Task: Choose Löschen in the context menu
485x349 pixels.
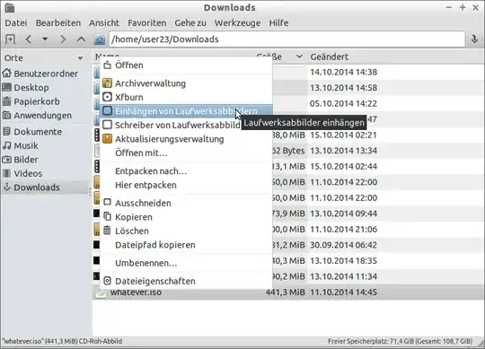Action: tap(186, 231)
